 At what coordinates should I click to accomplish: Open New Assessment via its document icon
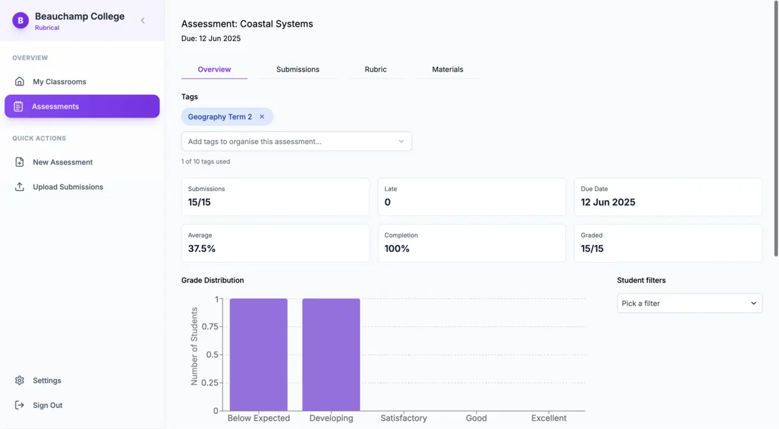pyautogui.click(x=19, y=161)
